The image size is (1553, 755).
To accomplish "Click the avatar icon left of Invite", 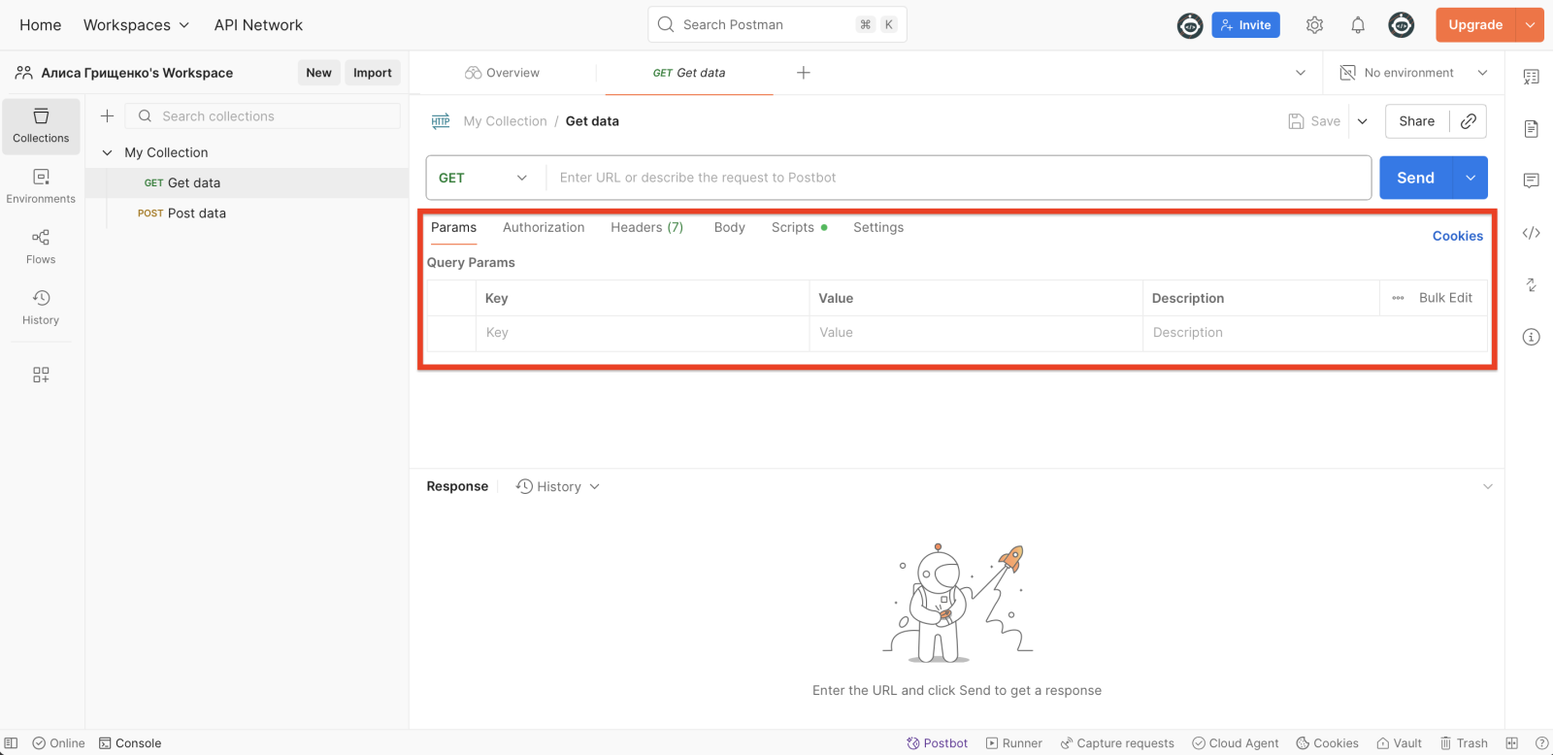I will tap(1190, 25).
